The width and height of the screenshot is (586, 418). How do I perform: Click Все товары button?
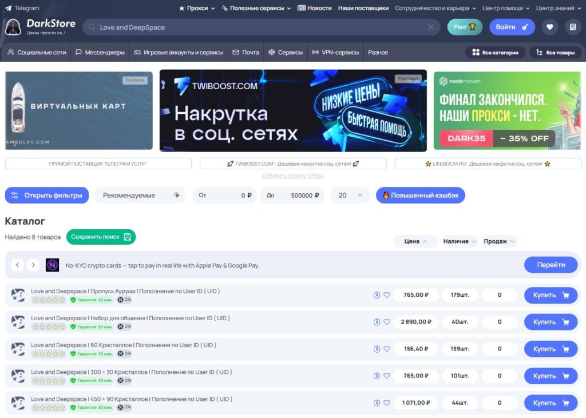click(555, 52)
